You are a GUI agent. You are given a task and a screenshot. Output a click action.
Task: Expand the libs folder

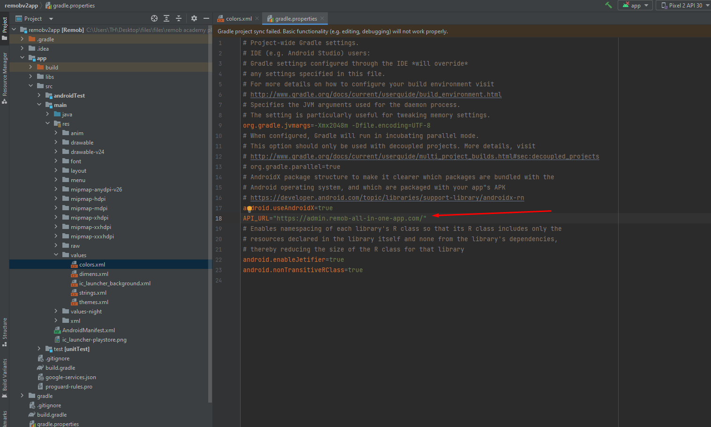[x=30, y=76]
